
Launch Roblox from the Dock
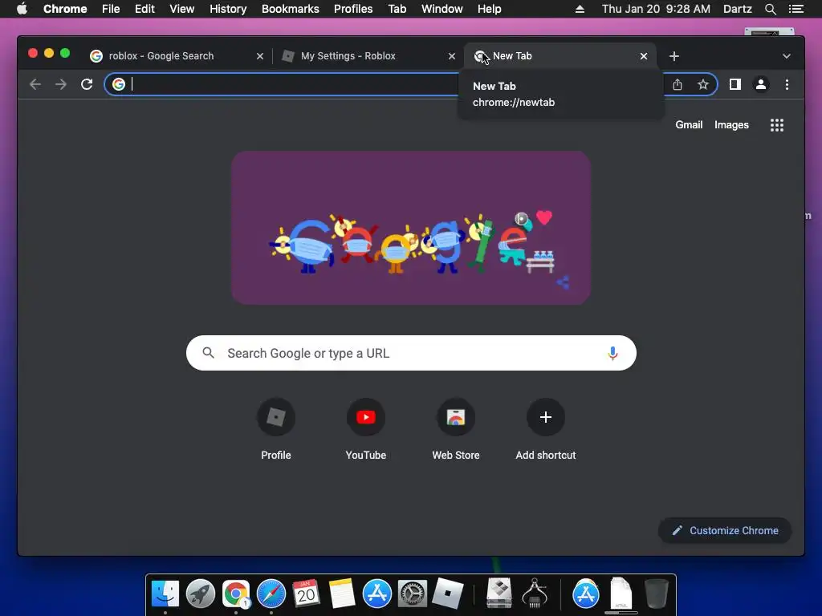tap(447, 594)
